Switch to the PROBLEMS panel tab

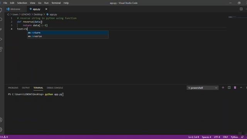click(13, 88)
